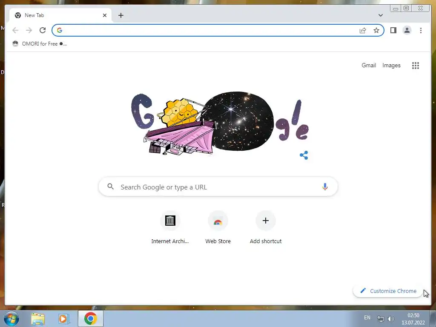Image resolution: width=436 pixels, height=327 pixels.
Task: Open the Google apps grid
Action: tap(416, 66)
